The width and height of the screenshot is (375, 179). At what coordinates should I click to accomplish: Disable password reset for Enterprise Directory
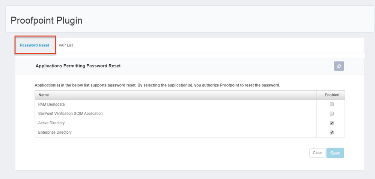(x=331, y=132)
